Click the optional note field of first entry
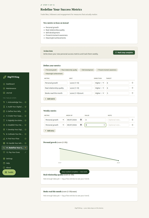This screenshot has width=149, height=218. [x=119, y=120]
